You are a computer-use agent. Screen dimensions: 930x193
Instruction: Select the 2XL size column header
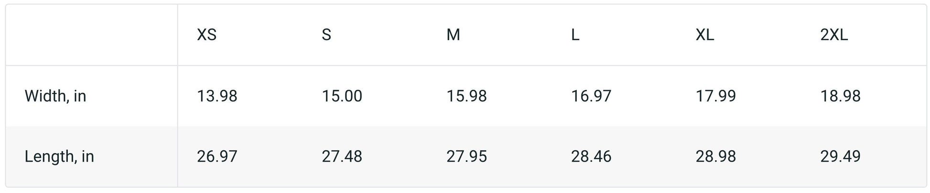(x=834, y=35)
